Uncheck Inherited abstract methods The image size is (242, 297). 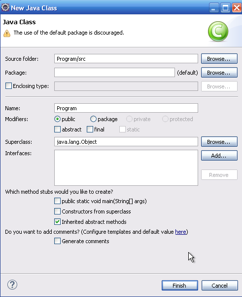pyautogui.click(x=57, y=221)
